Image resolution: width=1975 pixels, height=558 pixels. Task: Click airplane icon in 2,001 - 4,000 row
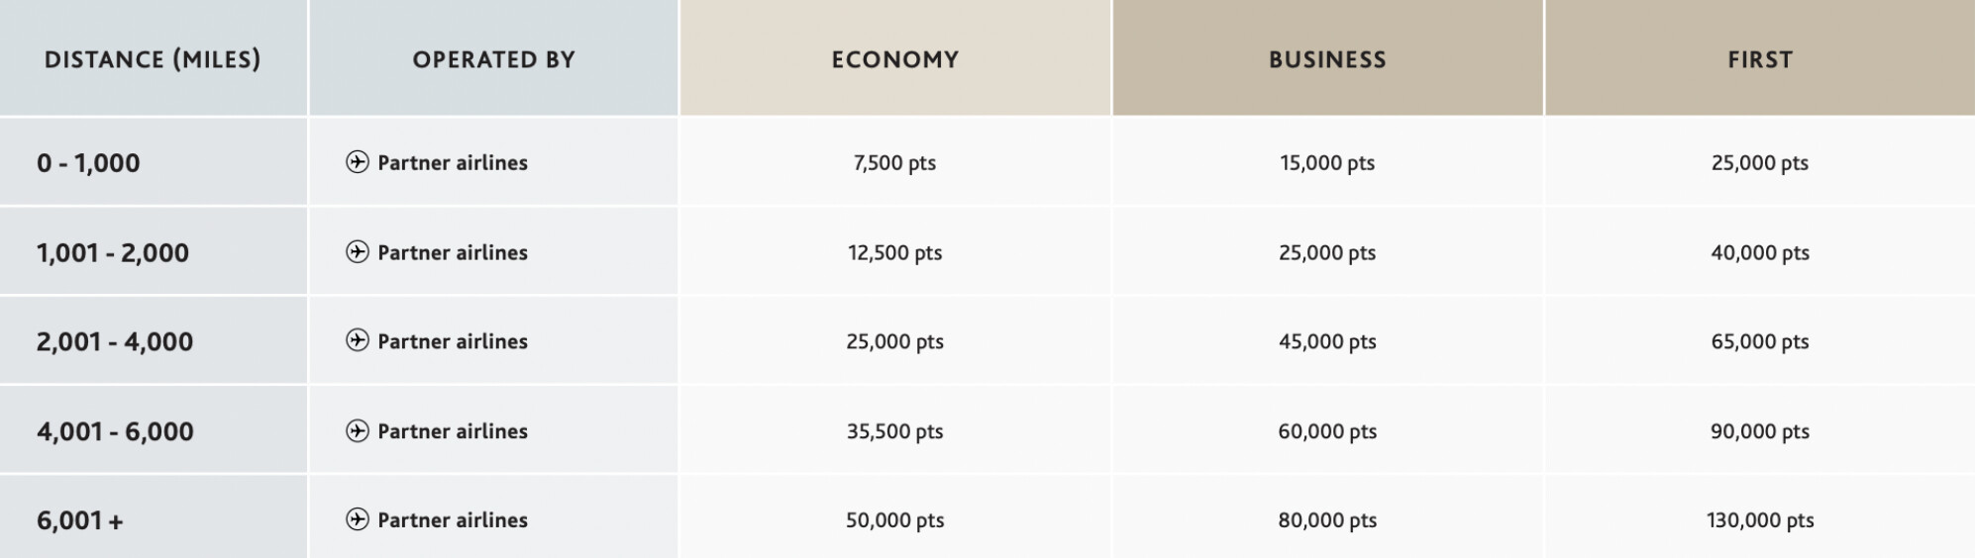(357, 341)
